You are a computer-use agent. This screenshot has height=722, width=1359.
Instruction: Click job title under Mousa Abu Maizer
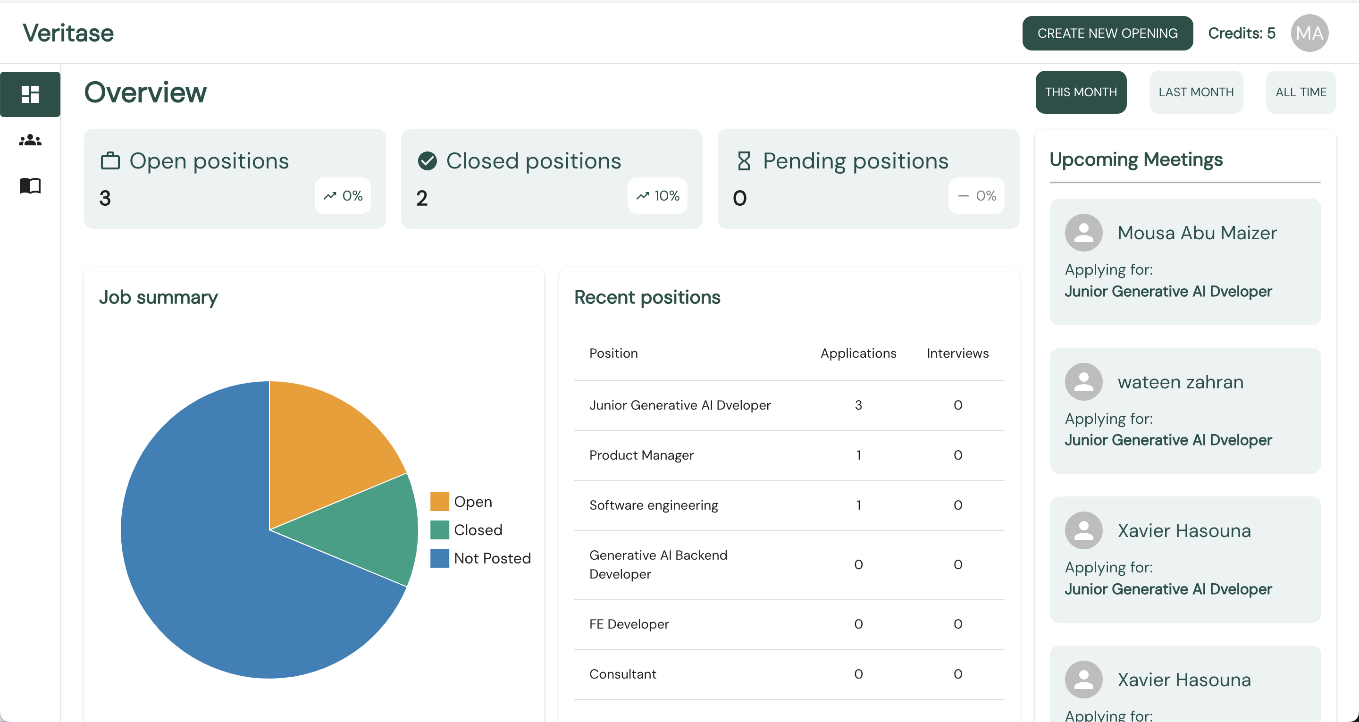point(1168,291)
